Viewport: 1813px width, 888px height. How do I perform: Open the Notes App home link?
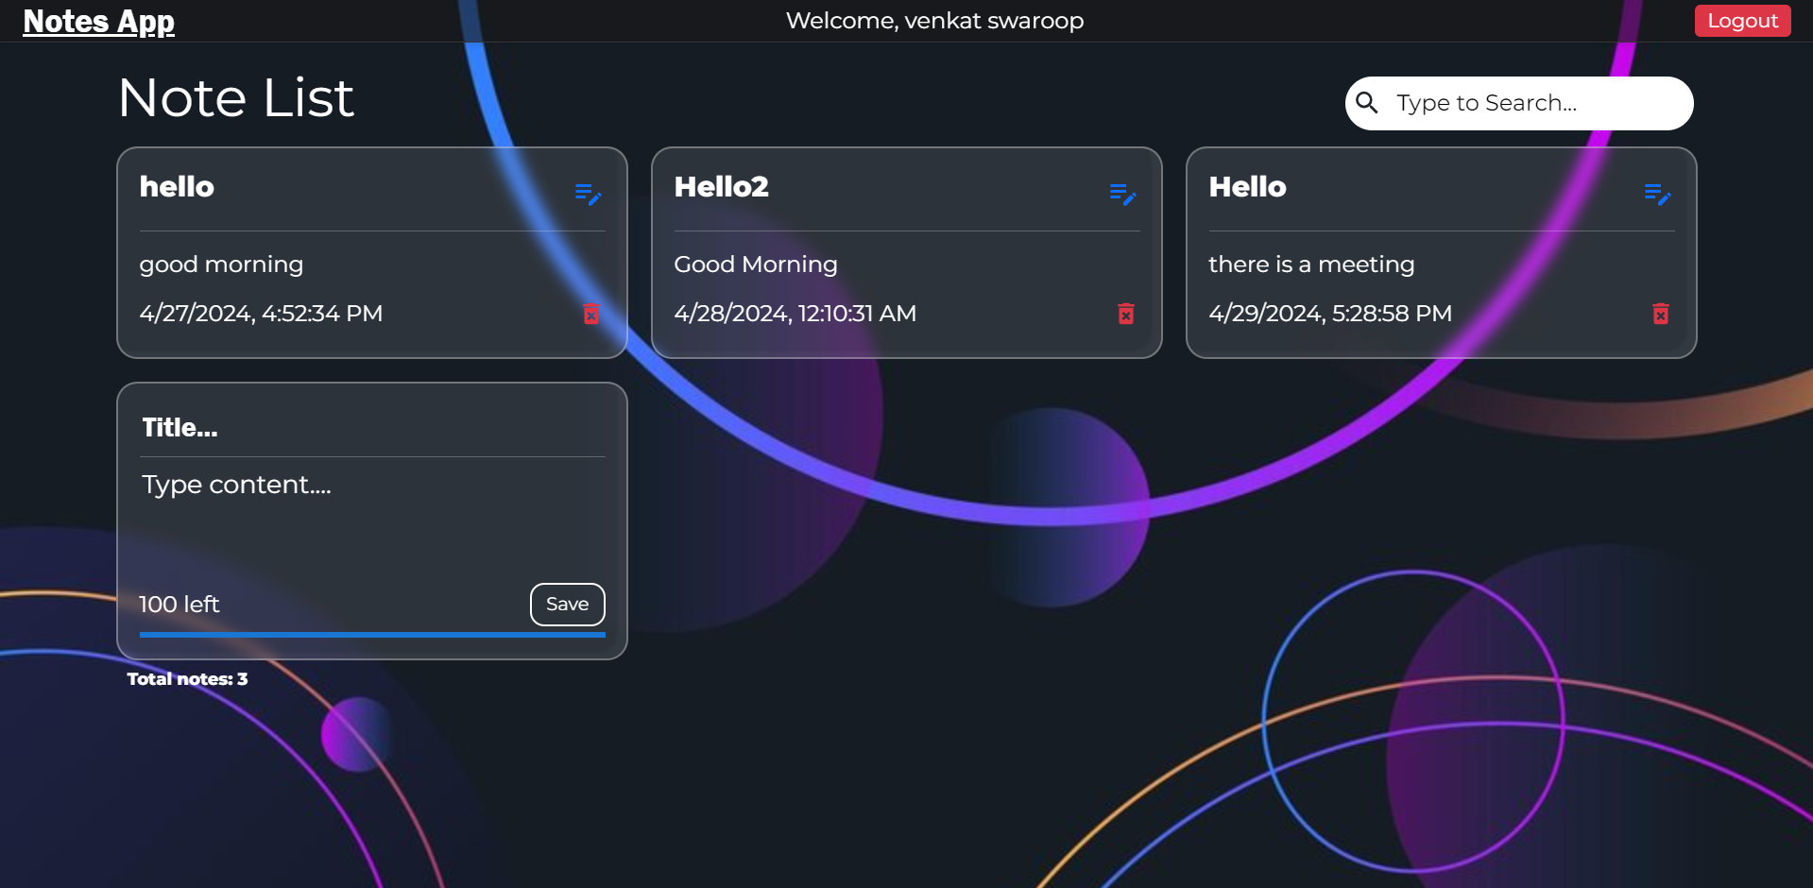point(99,21)
